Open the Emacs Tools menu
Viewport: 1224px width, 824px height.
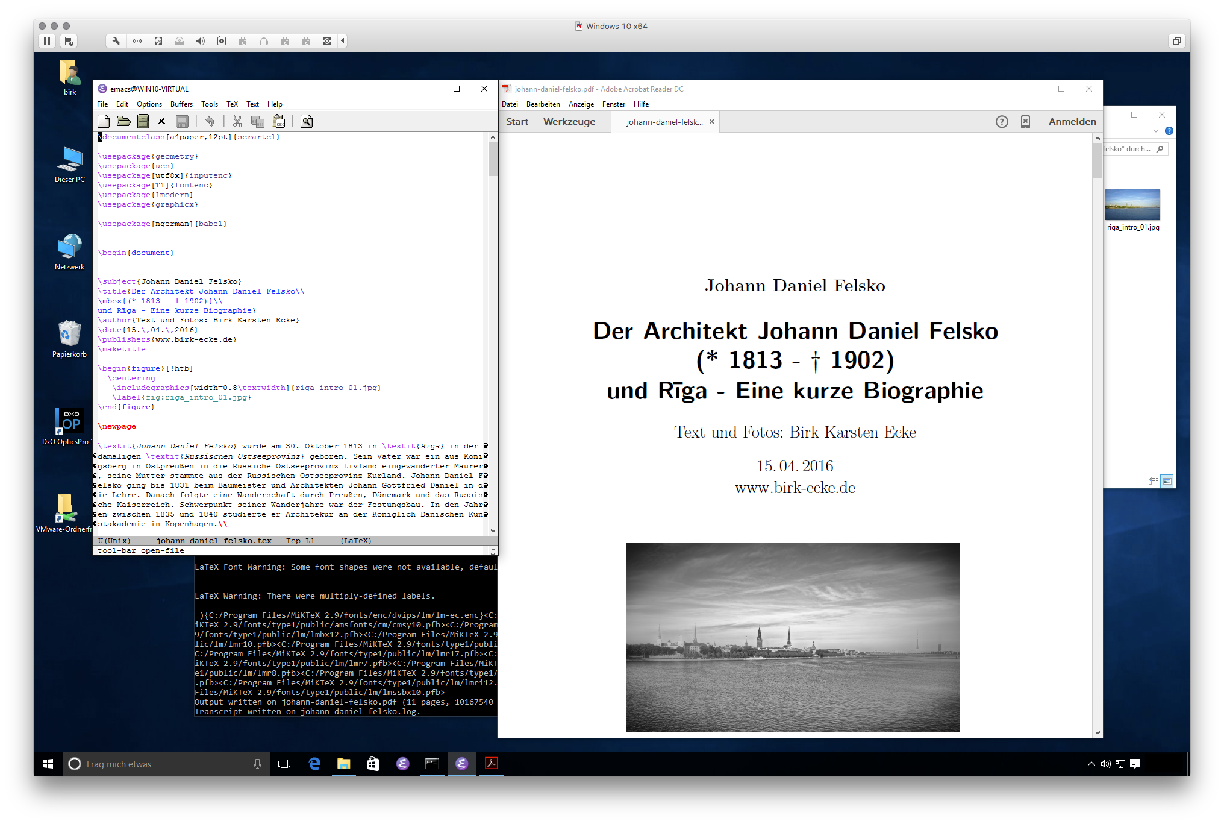(x=210, y=104)
